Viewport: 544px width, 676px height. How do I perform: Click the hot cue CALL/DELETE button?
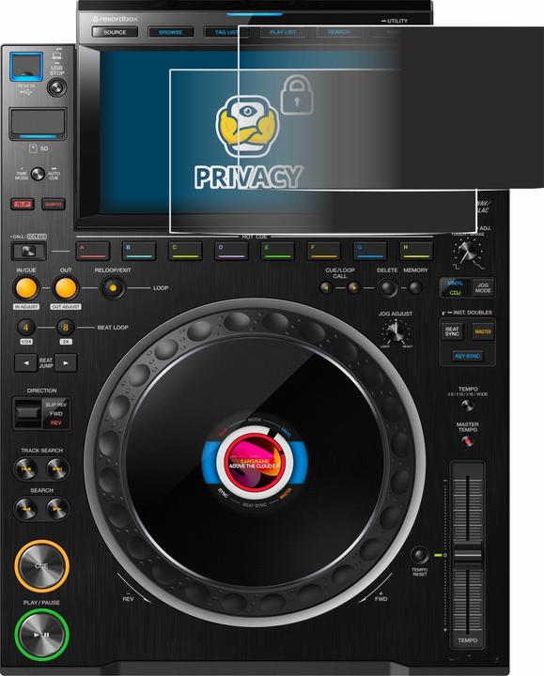pos(28,251)
